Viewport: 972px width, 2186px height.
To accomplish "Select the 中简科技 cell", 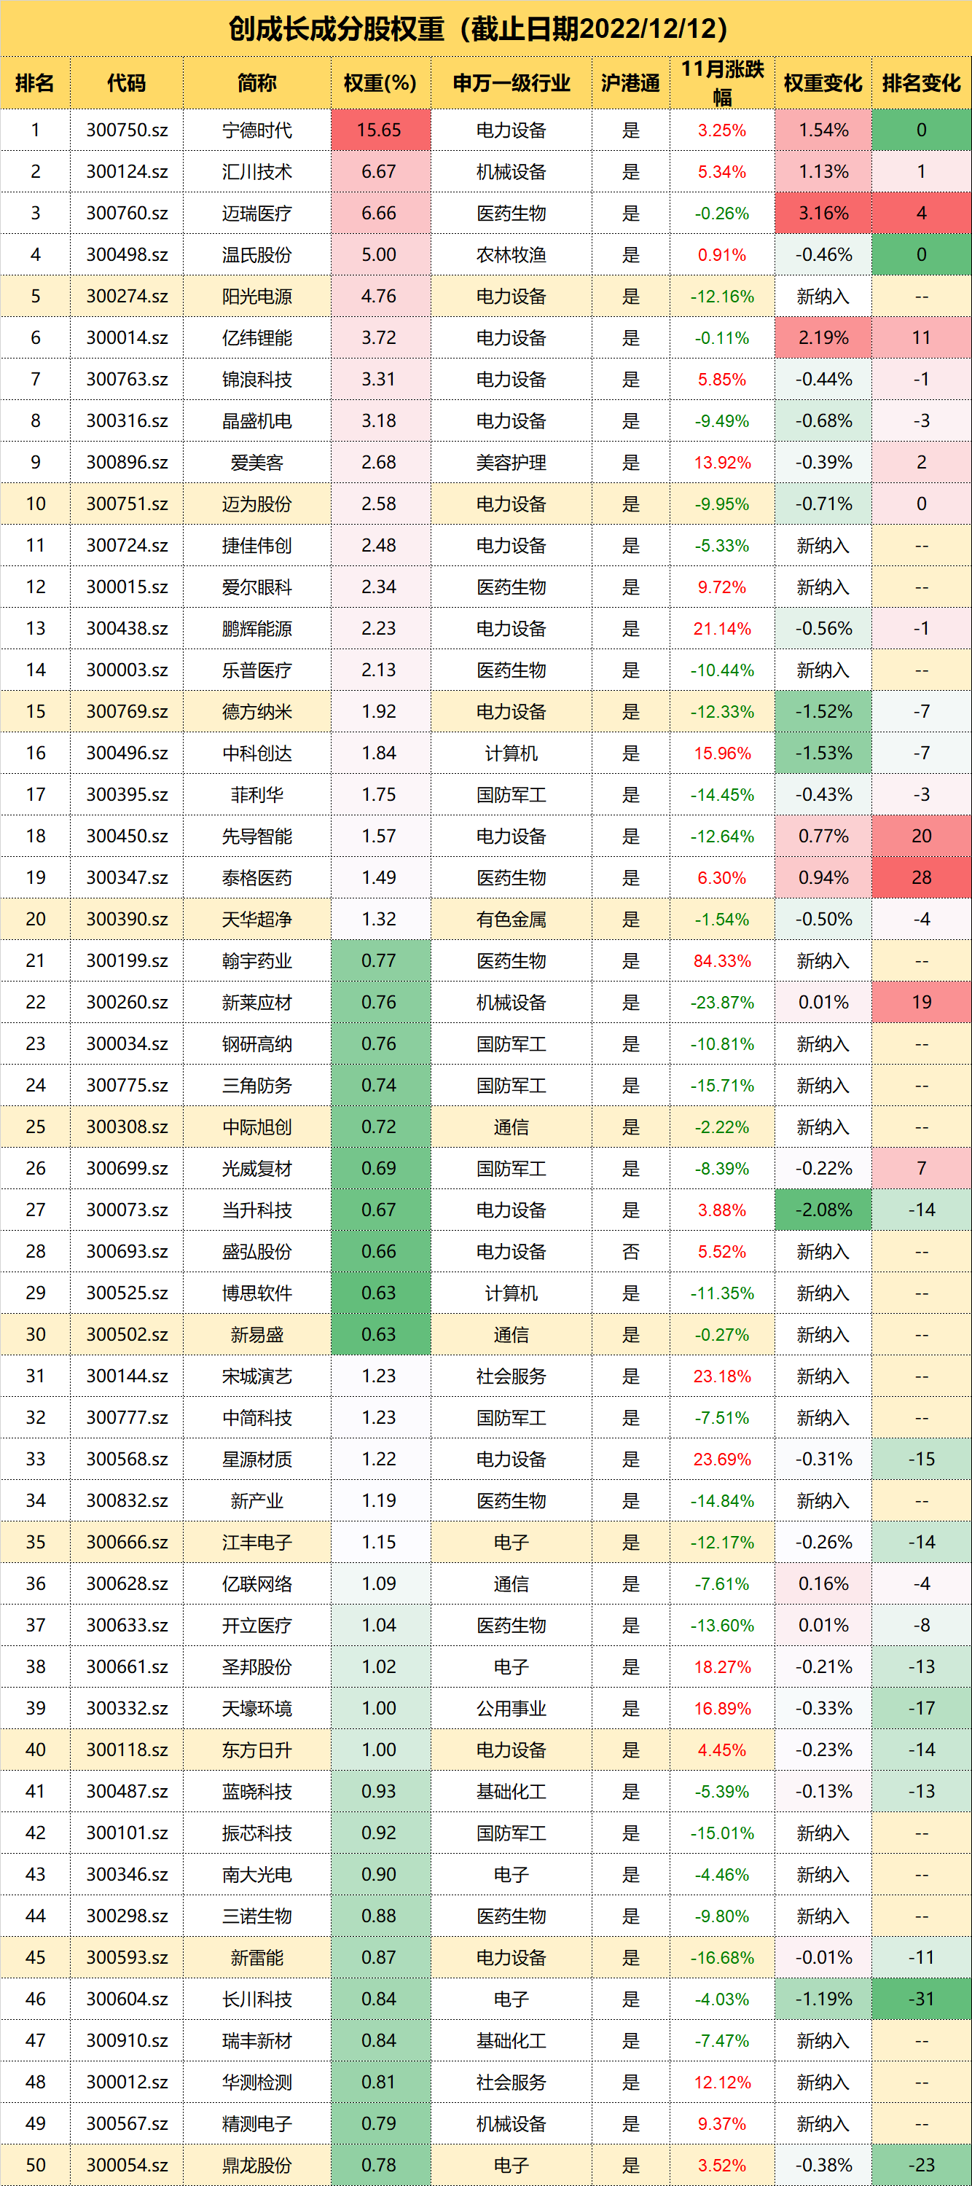I will (x=256, y=1417).
